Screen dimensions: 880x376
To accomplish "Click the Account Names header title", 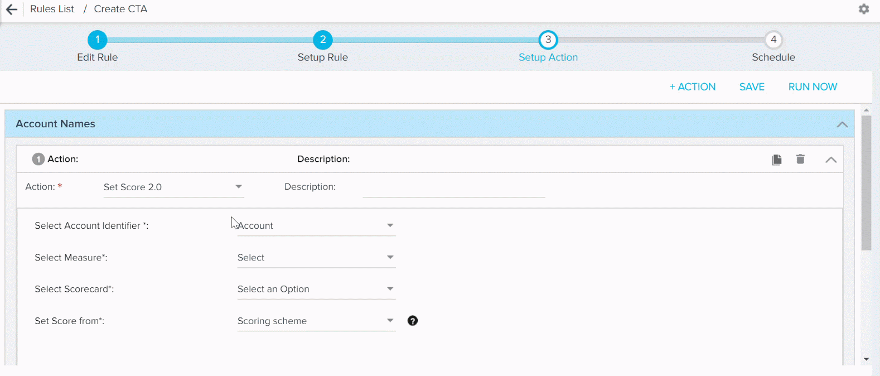I will pos(55,124).
